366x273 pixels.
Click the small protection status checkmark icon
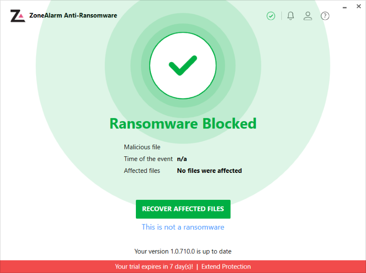coord(271,16)
